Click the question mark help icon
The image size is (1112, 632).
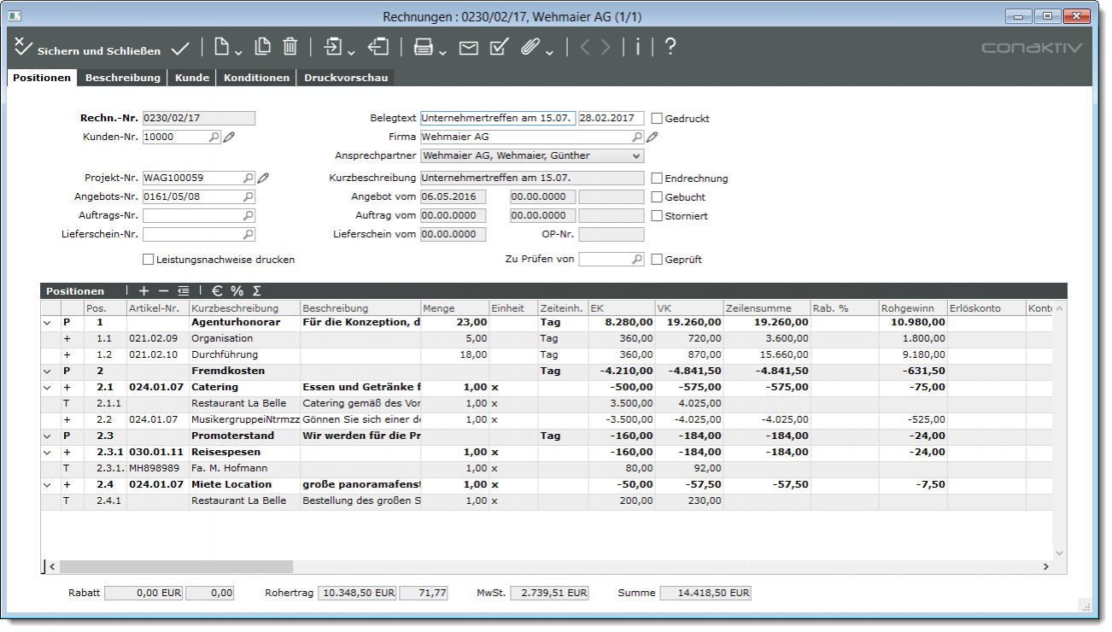pyautogui.click(x=670, y=47)
